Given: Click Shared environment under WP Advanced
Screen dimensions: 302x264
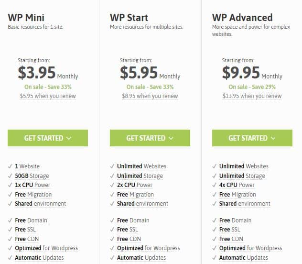Looking at the screenshot, I should 245,203.
